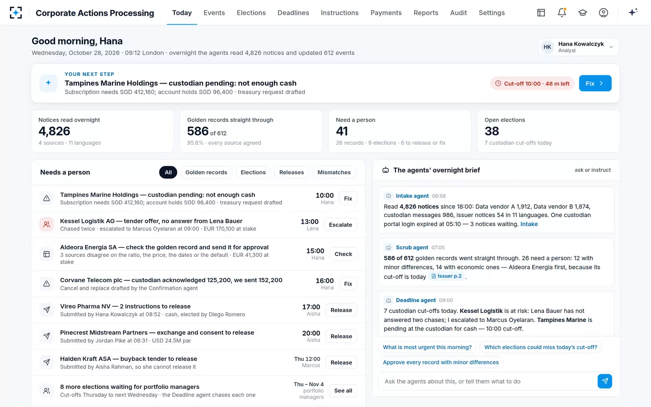
Task: Switch to the Events tab
Action: tap(214, 13)
